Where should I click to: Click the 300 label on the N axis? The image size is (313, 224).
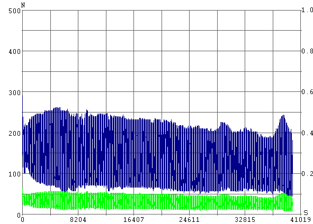pyautogui.click(x=15, y=92)
